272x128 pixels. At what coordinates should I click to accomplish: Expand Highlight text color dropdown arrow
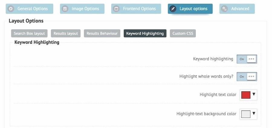254,94
